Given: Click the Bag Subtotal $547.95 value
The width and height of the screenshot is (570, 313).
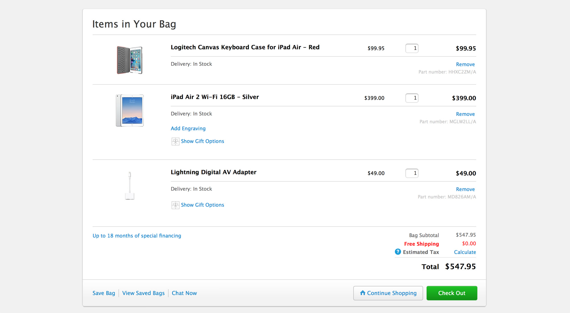Looking at the screenshot, I should click(x=466, y=235).
